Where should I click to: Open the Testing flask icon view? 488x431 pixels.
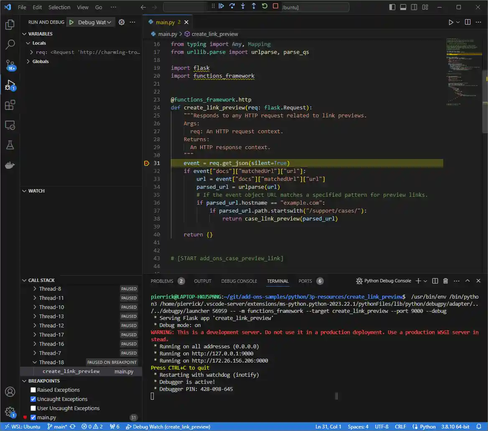(10, 145)
